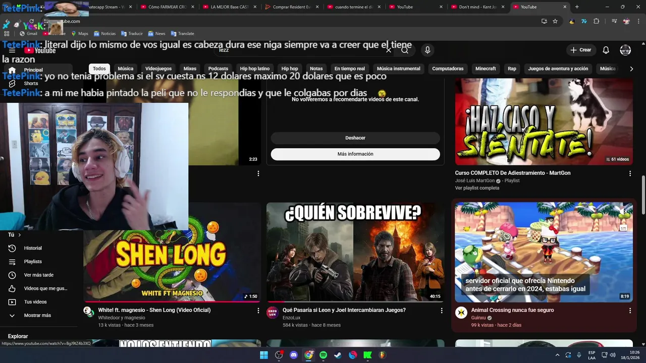Select the En tiempo real chip
The image size is (646, 363).
click(349, 69)
